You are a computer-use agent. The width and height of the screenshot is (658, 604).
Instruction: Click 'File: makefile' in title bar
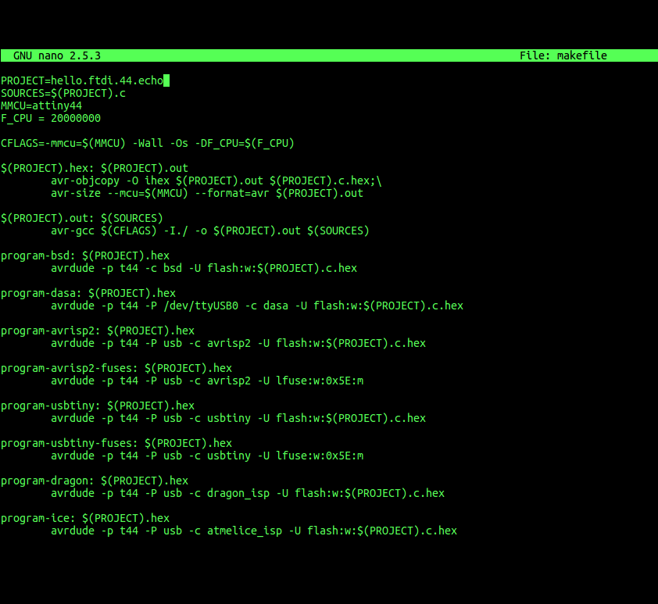coord(563,55)
